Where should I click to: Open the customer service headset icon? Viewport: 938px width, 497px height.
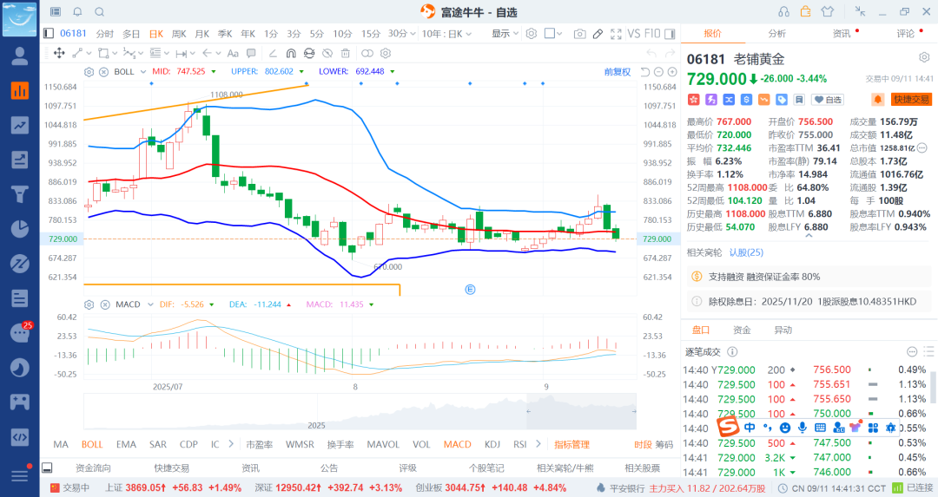pyautogui.click(x=783, y=11)
